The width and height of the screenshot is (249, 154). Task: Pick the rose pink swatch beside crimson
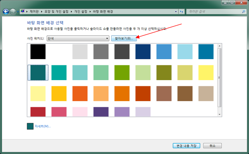pos(59,112)
